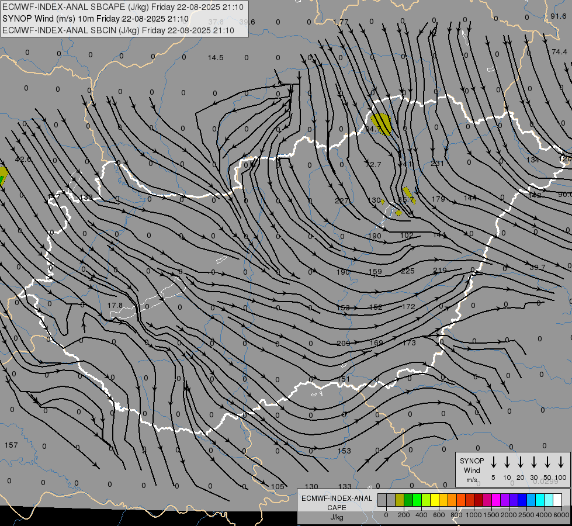572x526 pixels.
Task: Click the 225 CAPE value on map
Action: 407,271
